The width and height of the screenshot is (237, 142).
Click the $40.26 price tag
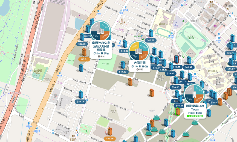[179, 106]
